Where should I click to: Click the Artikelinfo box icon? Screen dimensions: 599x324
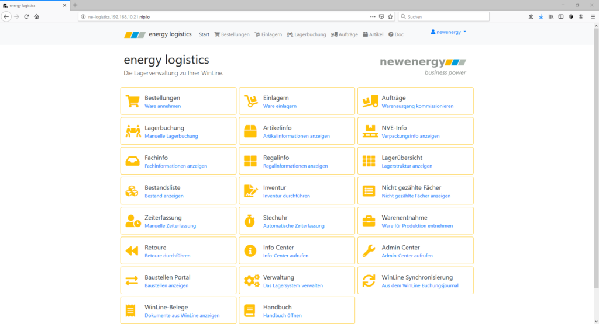click(x=250, y=131)
